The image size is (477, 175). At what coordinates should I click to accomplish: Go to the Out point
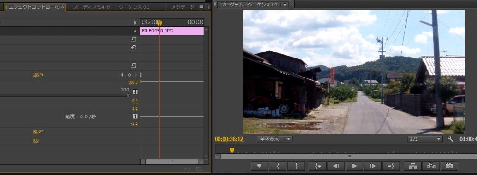(x=391, y=166)
